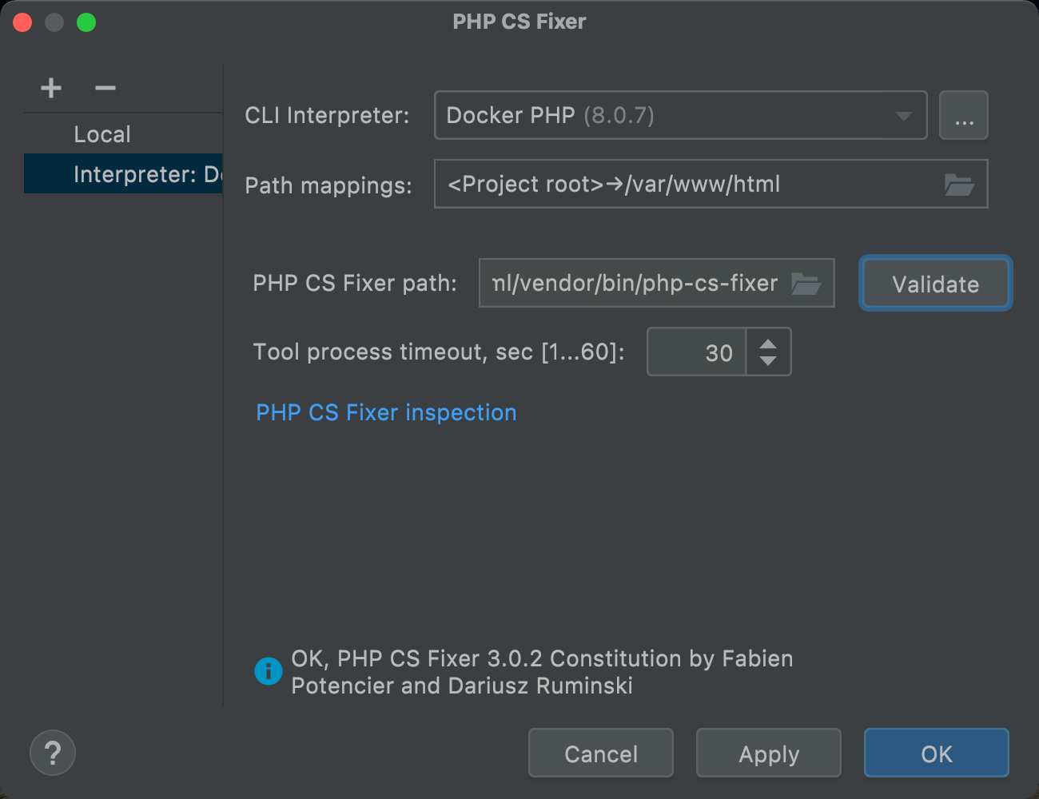Click the Cancel button
The height and width of the screenshot is (799, 1039).
click(x=601, y=753)
